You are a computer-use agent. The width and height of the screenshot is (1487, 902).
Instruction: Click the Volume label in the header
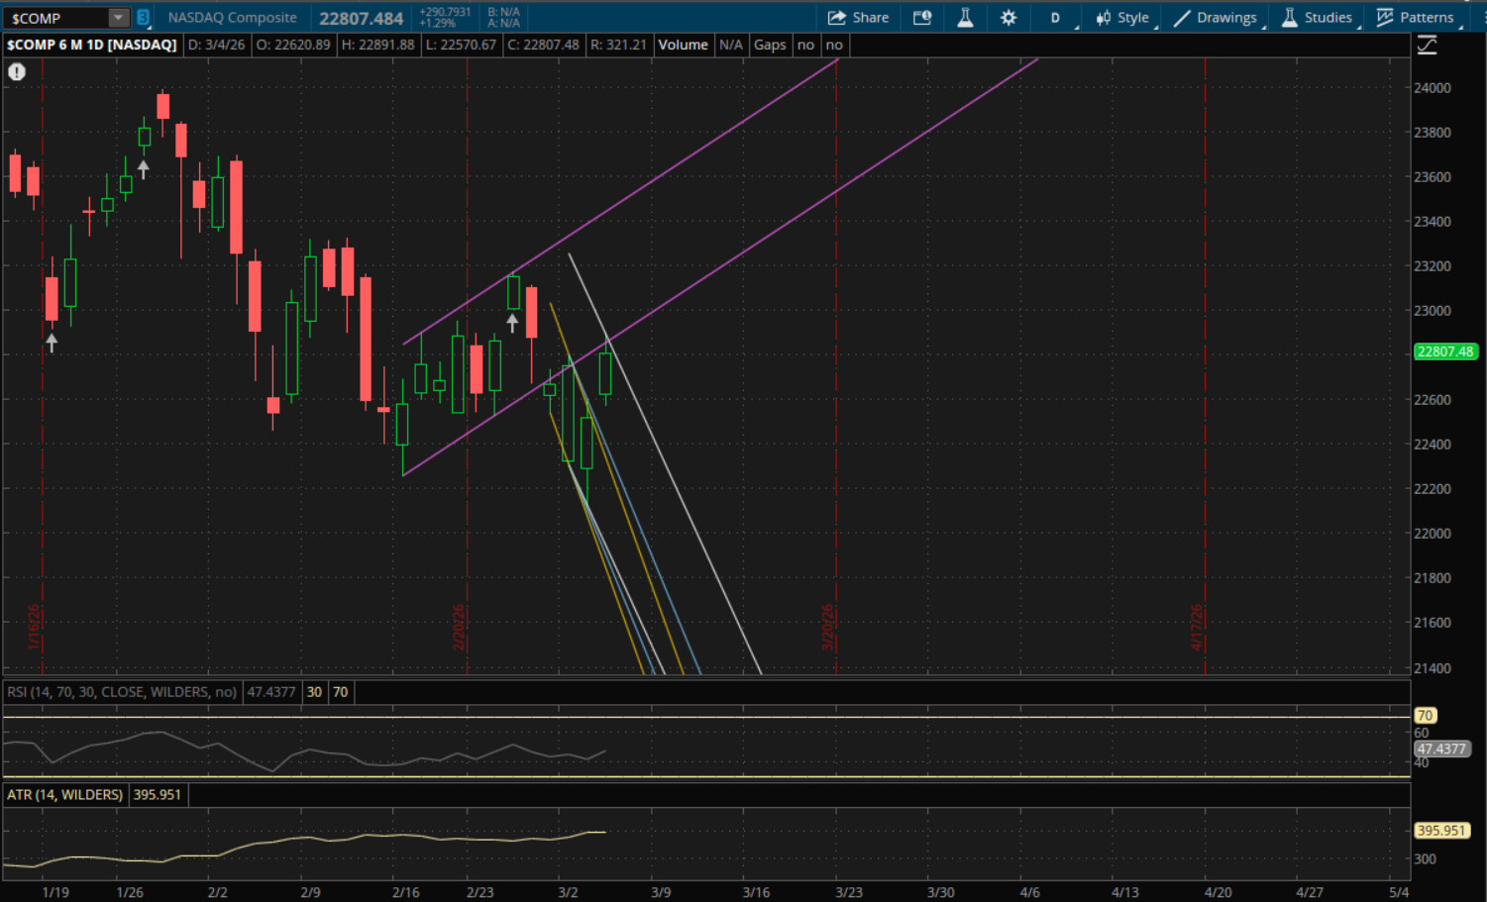[x=683, y=45]
